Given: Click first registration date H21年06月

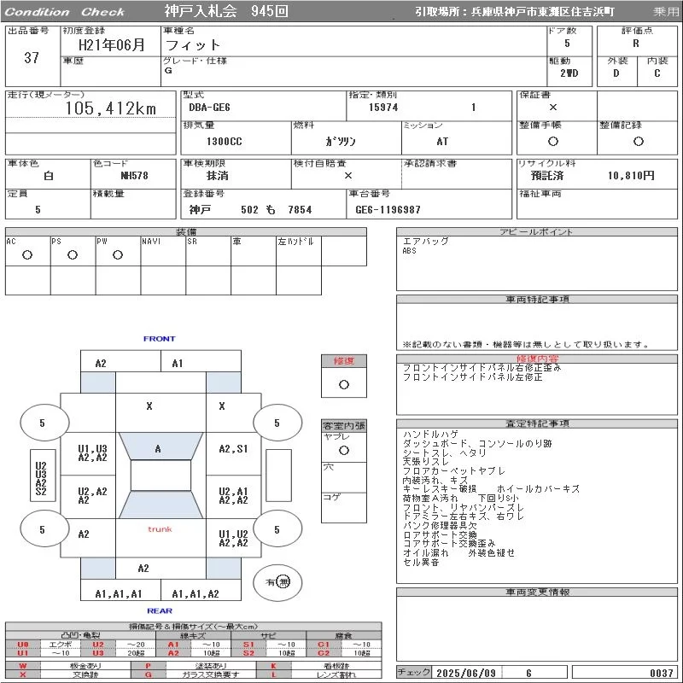Looking at the screenshot, I should coord(112,44).
